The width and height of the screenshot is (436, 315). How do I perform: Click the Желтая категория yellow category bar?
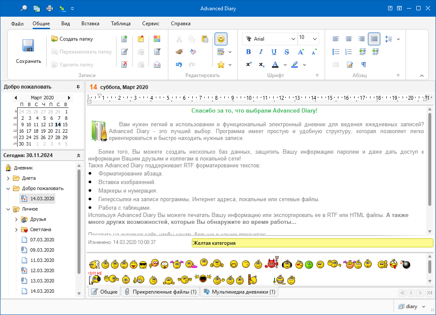pyautogui.click(x=313, y=243)
